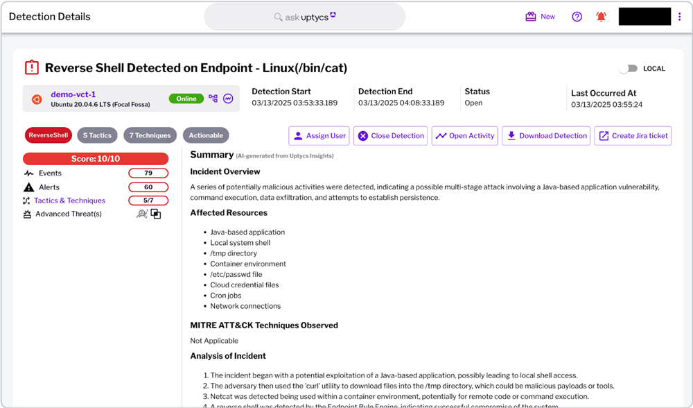
Task: Toggle the LOCAL switch
Action: [628, 69]
